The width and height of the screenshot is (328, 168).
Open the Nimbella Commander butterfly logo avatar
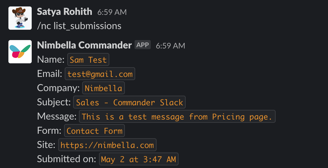point(20,52)
